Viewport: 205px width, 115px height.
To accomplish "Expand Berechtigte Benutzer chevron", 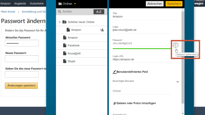I will [x=178, y=82].
